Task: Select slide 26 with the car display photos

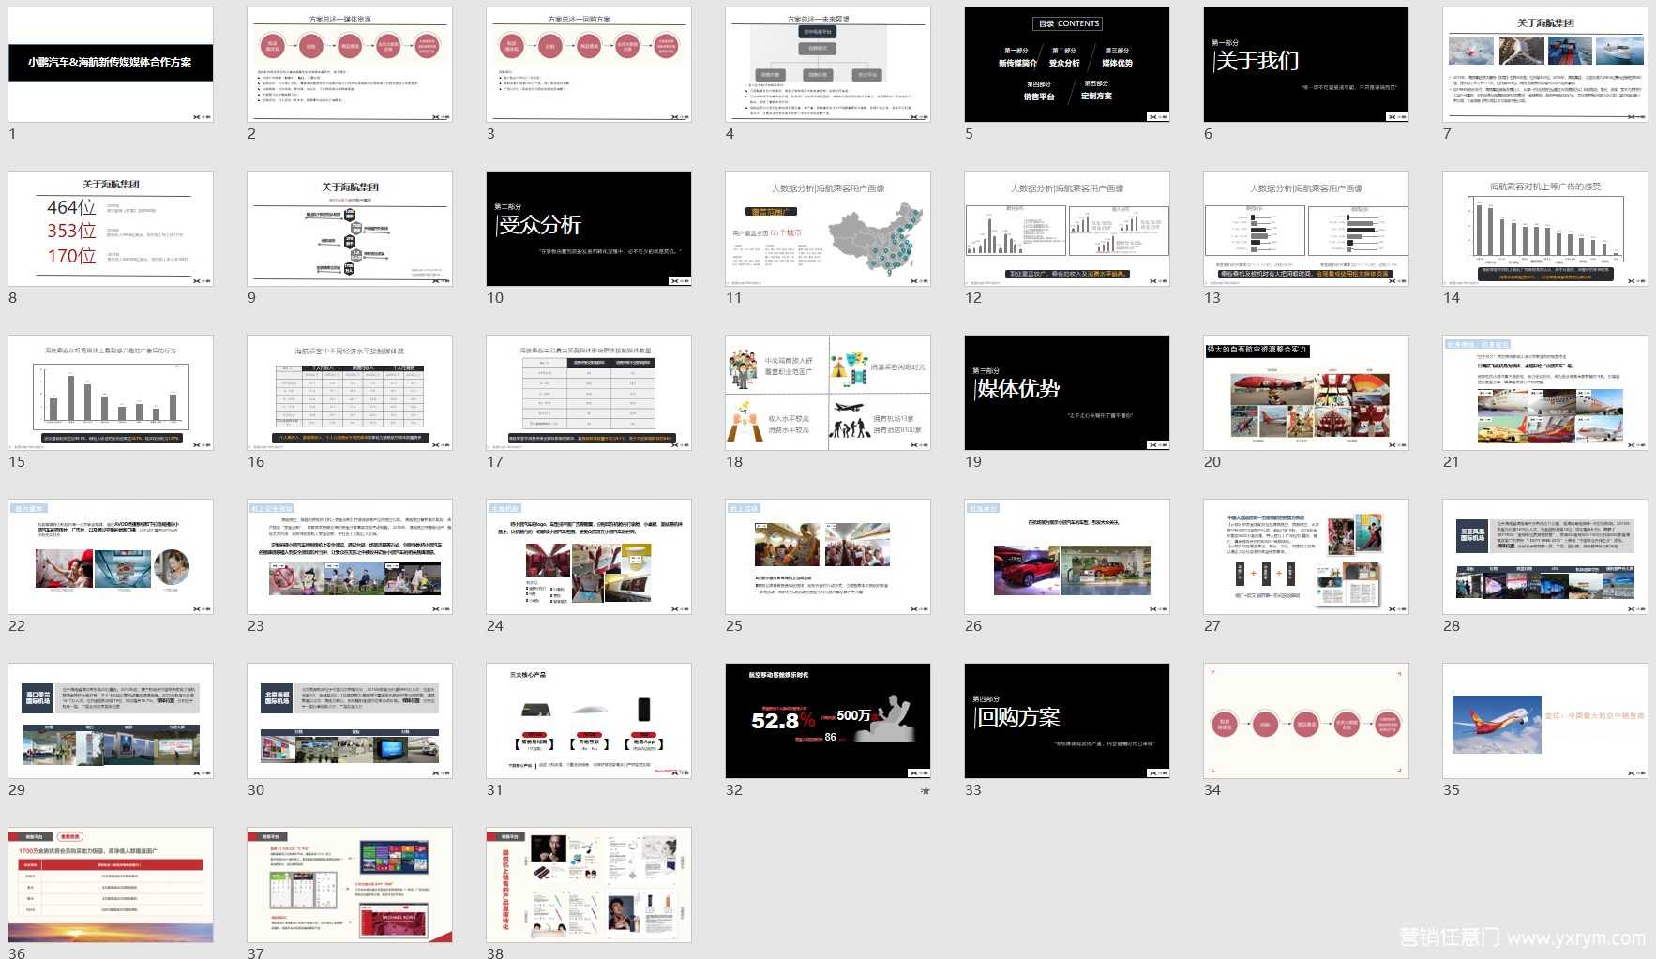Action: click(1067, 557)
